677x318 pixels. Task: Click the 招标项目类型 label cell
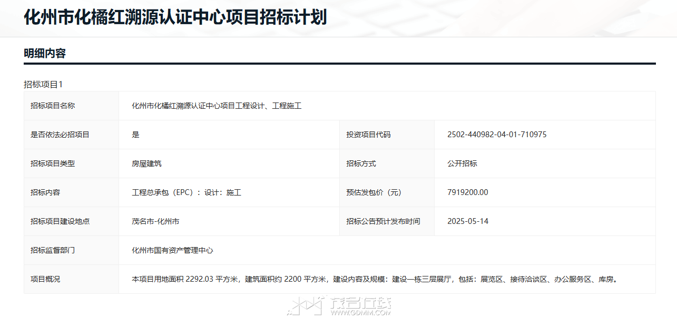coord(71,163)
